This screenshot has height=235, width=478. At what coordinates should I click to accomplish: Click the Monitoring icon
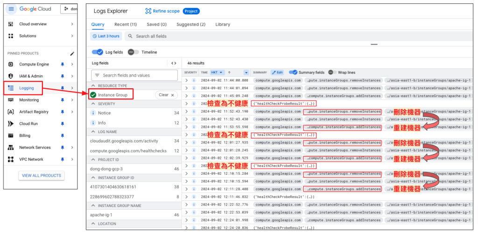(11, 100)
